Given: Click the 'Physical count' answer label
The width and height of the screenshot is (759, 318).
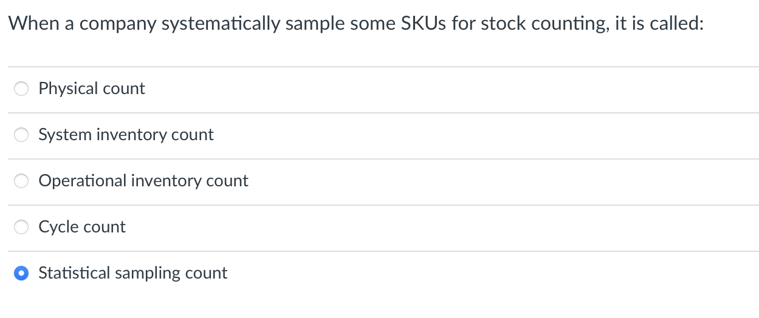Looking at the screenshot, I should [92, 89].
